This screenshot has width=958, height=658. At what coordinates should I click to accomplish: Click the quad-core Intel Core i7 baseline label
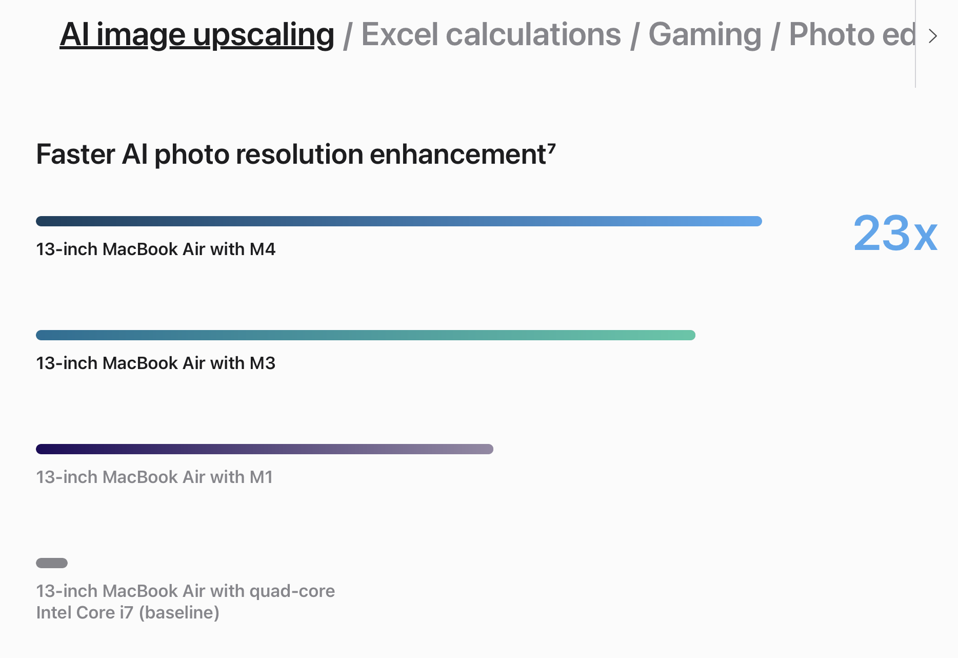(x=185, y=602)
